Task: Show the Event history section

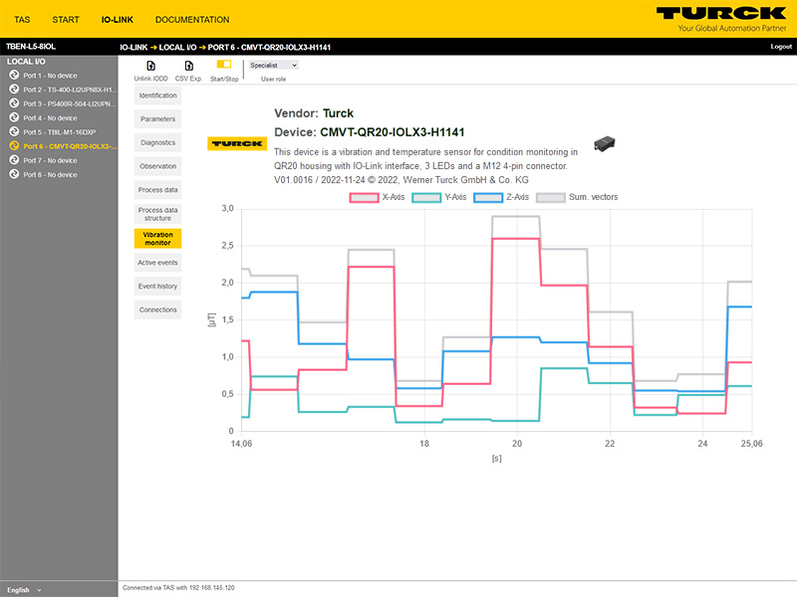Action: [157, 287]
